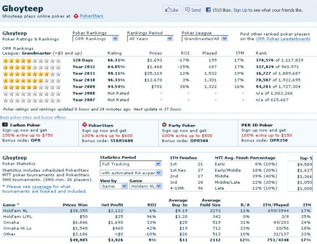Click the star rating for 120 Days

click(32, 60)
